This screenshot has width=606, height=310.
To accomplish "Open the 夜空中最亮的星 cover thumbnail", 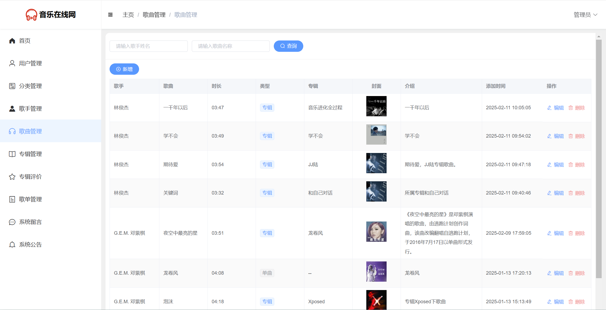I will pos(376,231).
